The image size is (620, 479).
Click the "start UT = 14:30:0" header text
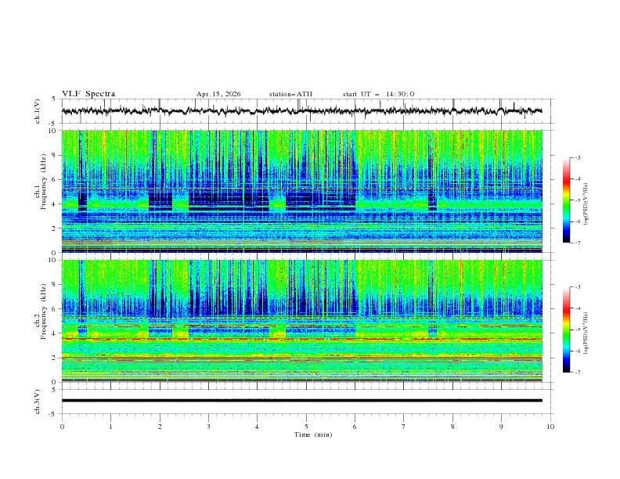coord(378,94)
